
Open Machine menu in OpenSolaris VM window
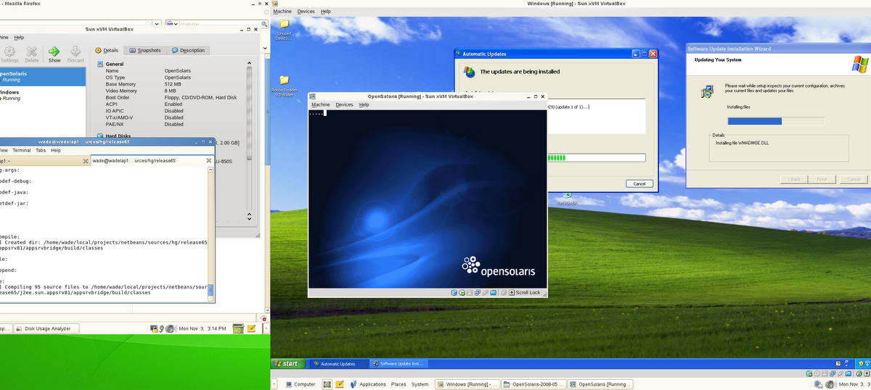coord(321,104)
